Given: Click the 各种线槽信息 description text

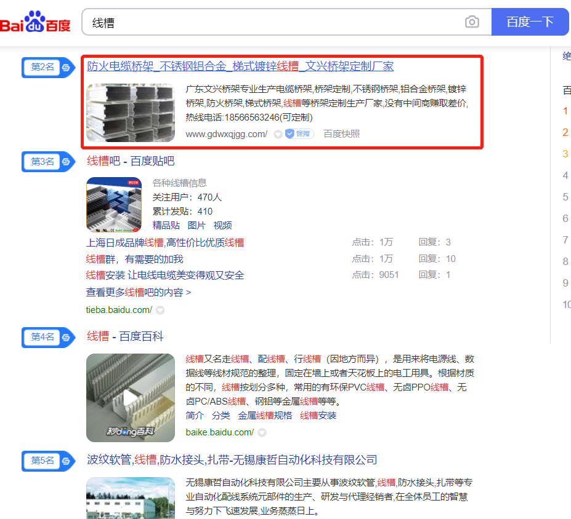Looking at the screenshot, I should [179, 183].
